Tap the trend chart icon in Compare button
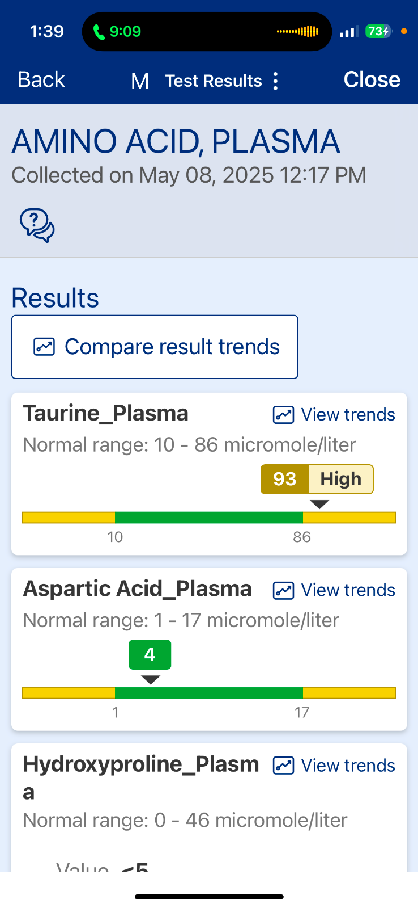The image size is (418, 908). point(44,347)
